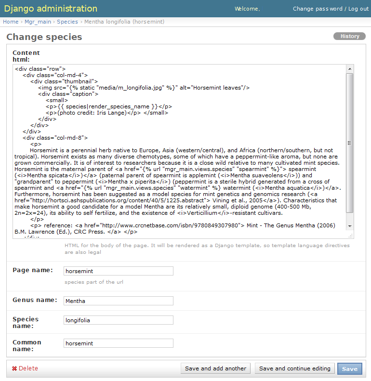Focus the Common name field
This screenshot has width=371, height=381.
119,343
